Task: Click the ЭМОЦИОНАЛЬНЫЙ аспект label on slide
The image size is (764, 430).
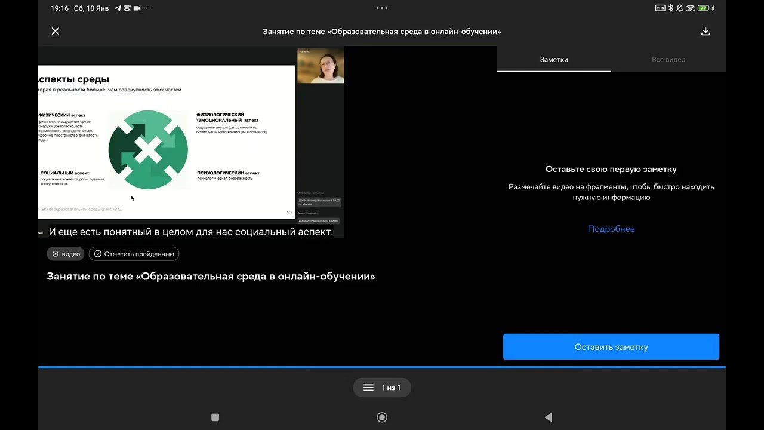Action: pos(228,118)
